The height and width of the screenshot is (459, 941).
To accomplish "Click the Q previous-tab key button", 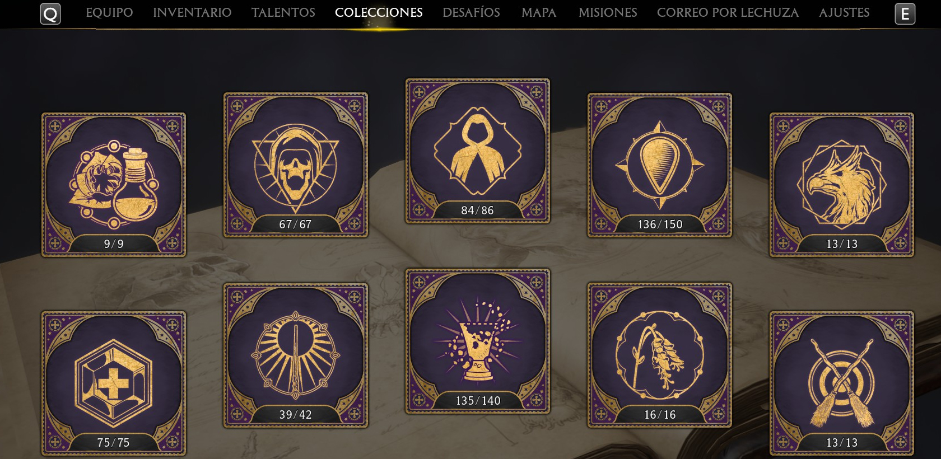I will (x=50, y=14).
